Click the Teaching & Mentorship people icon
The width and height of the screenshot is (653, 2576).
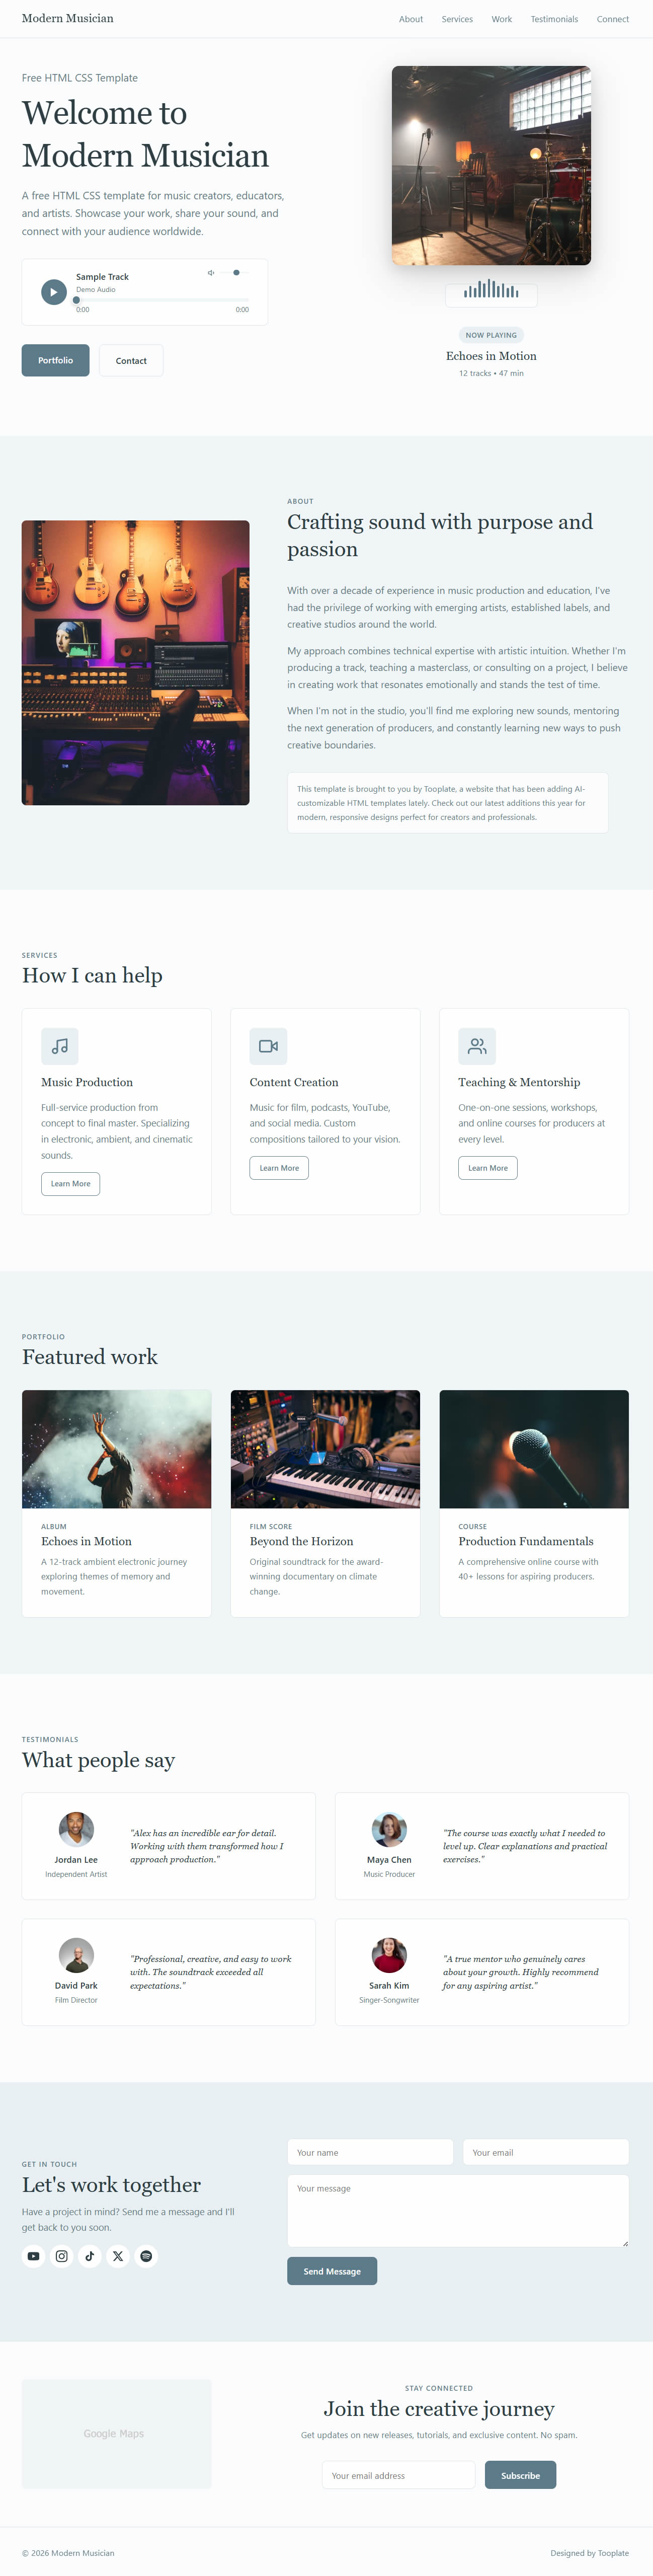click(477, 1046)
